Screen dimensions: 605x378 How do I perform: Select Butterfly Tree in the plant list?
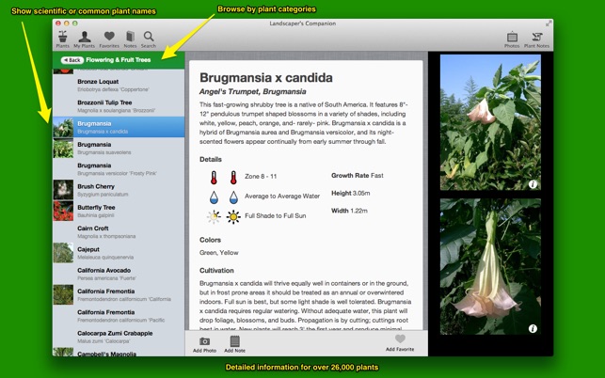click(119, 211)
